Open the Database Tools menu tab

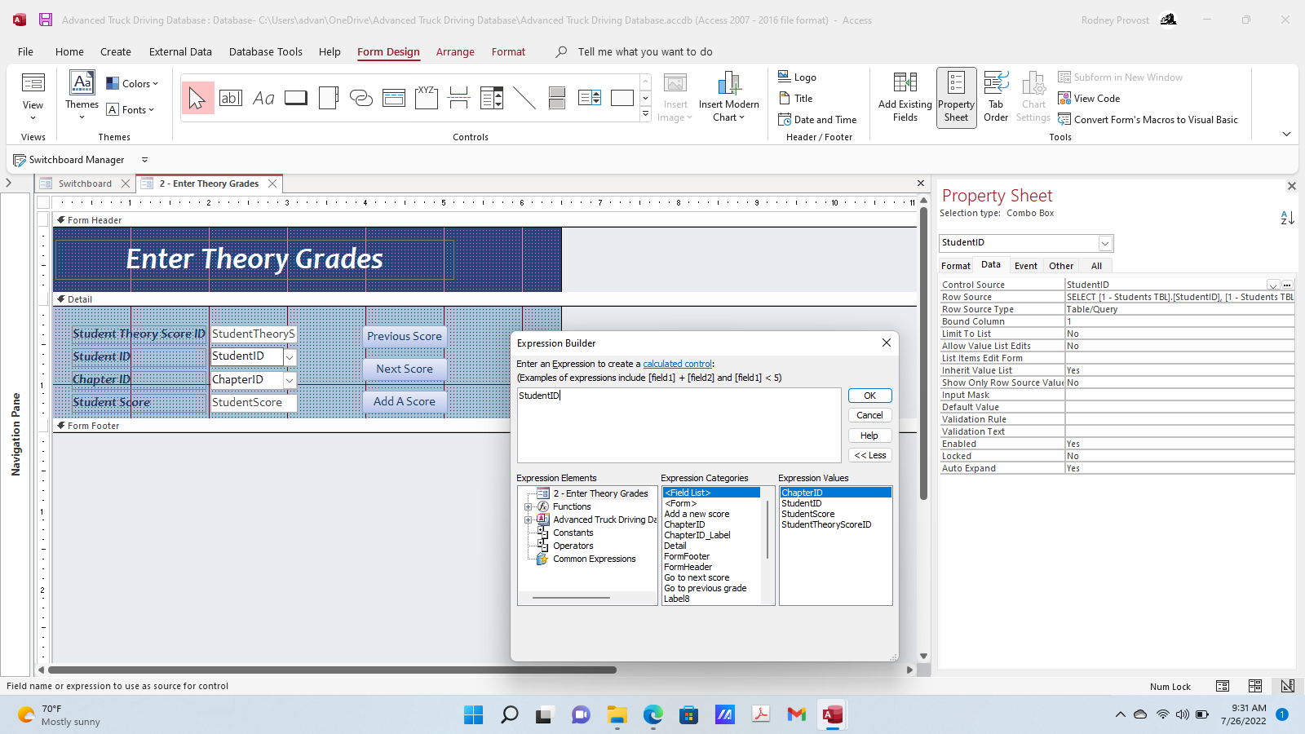pos(265,51)
